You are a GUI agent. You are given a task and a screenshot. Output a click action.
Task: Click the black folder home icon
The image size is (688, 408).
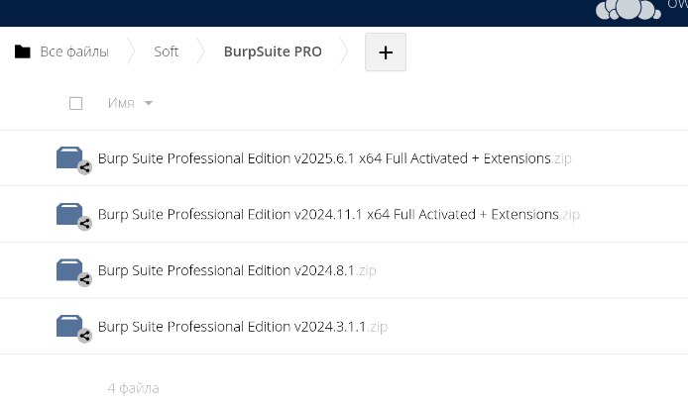(23, 51)
